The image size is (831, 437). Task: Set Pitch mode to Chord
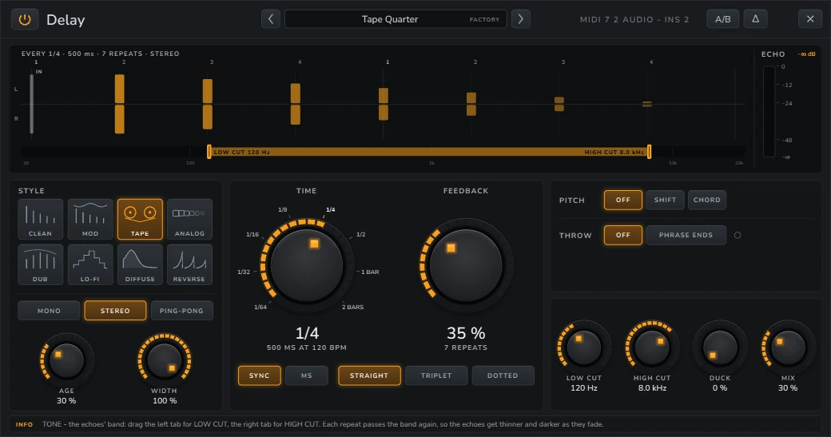(x=707, y=200)
